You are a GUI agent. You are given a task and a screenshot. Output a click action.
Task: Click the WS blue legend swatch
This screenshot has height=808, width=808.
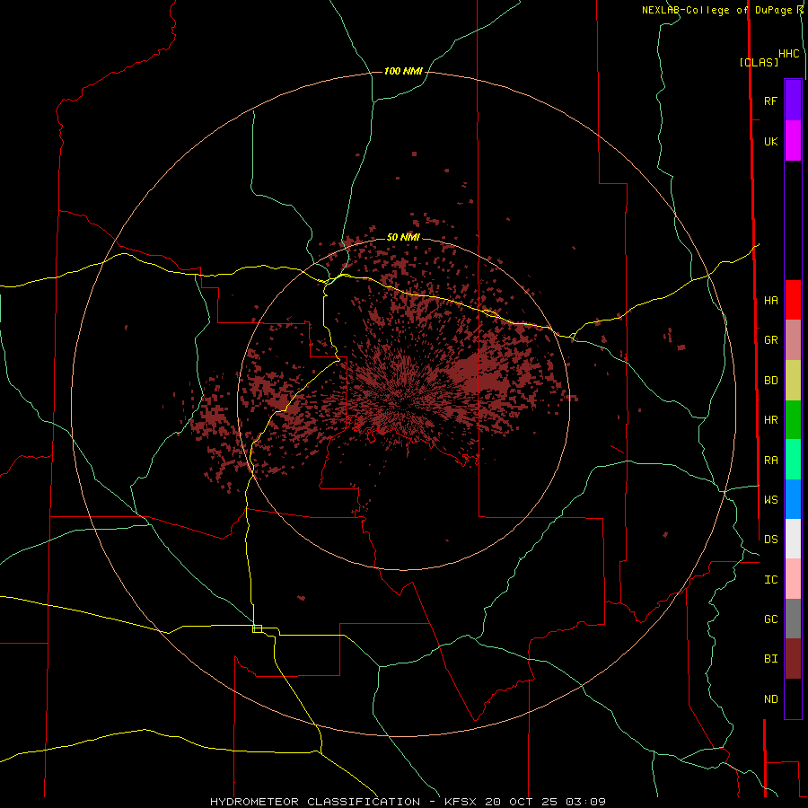(793, 499)
